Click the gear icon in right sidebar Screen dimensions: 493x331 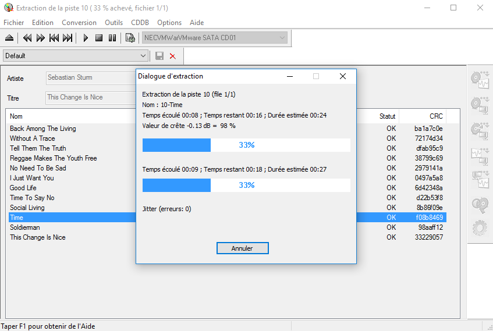[480, 227]
